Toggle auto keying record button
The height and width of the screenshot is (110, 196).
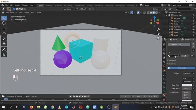(x=70, y=96)
